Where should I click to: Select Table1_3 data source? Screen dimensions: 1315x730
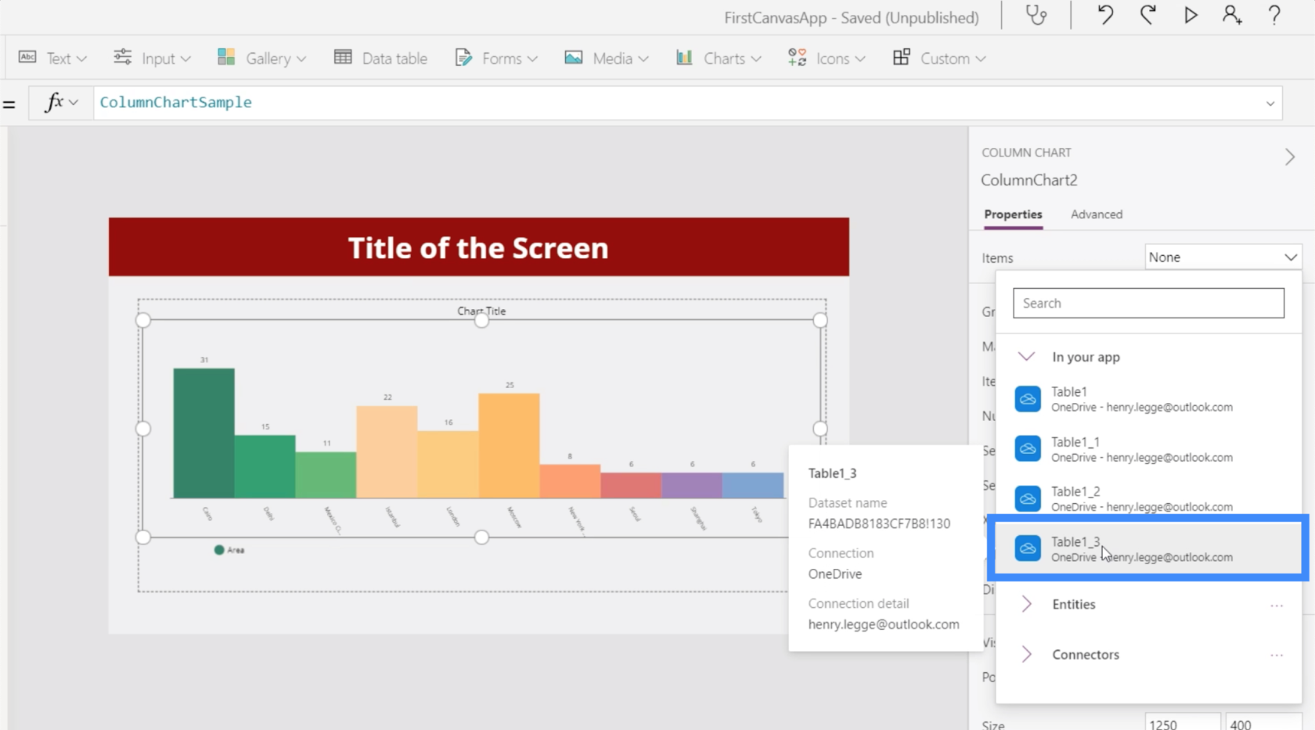point(1148,548)
